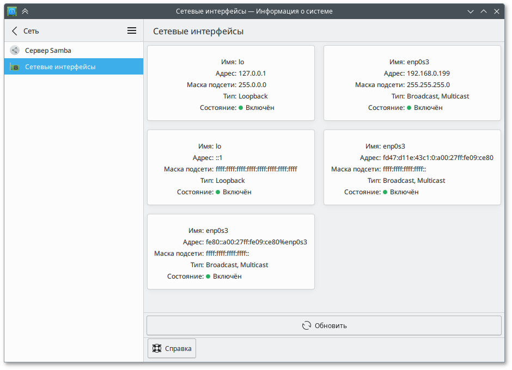The image size is (512, 370).
Task: Maximize the Информация о системе window
Action: pos(484,11)
